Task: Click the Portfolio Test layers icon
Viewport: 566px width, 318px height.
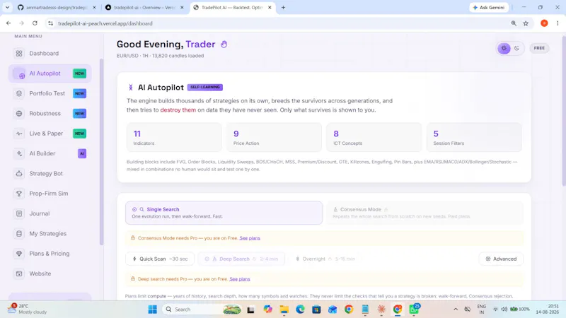Action: (x=19, y=93)
